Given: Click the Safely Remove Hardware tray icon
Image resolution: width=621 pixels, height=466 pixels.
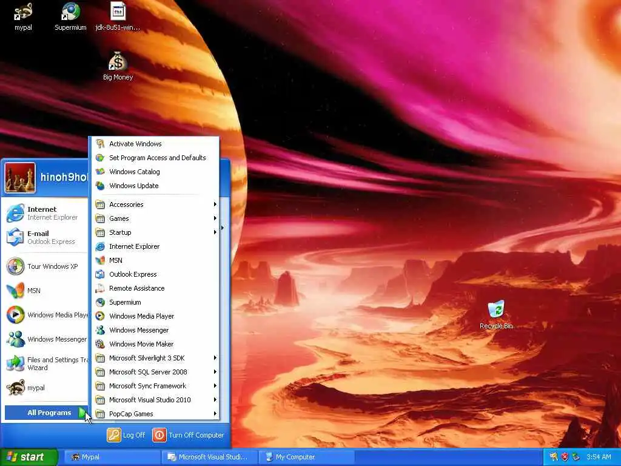Looking at the screenshot, I should pos(576,457).
